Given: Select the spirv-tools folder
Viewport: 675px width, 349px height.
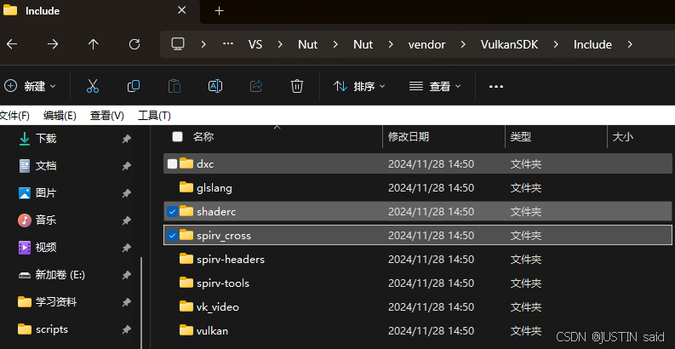Looking at the screenshot, I should point(418,283).
